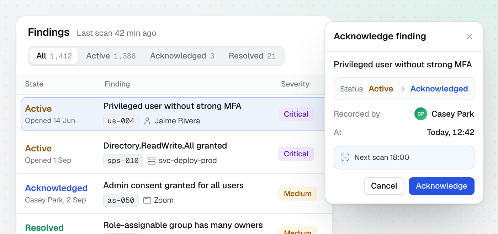
Task: Click the Casey Park, 2 Sep text
Action: pos(55,200)
